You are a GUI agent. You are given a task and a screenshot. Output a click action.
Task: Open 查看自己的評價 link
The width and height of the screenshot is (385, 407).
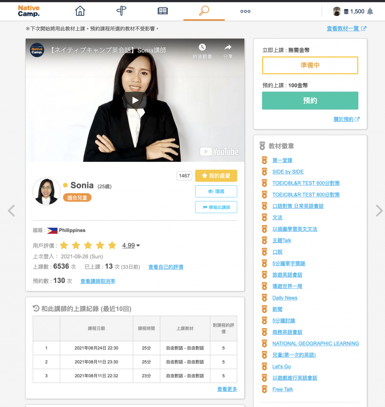(166, 267)
